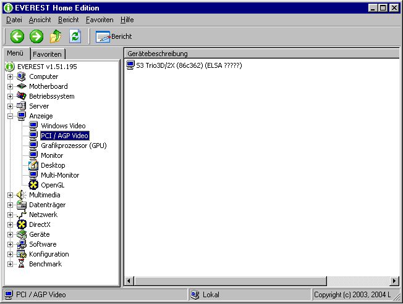Switch to the Favoriten tab
Screen dimensions: 403x304
pyautogui.click(x=48, y=54)
